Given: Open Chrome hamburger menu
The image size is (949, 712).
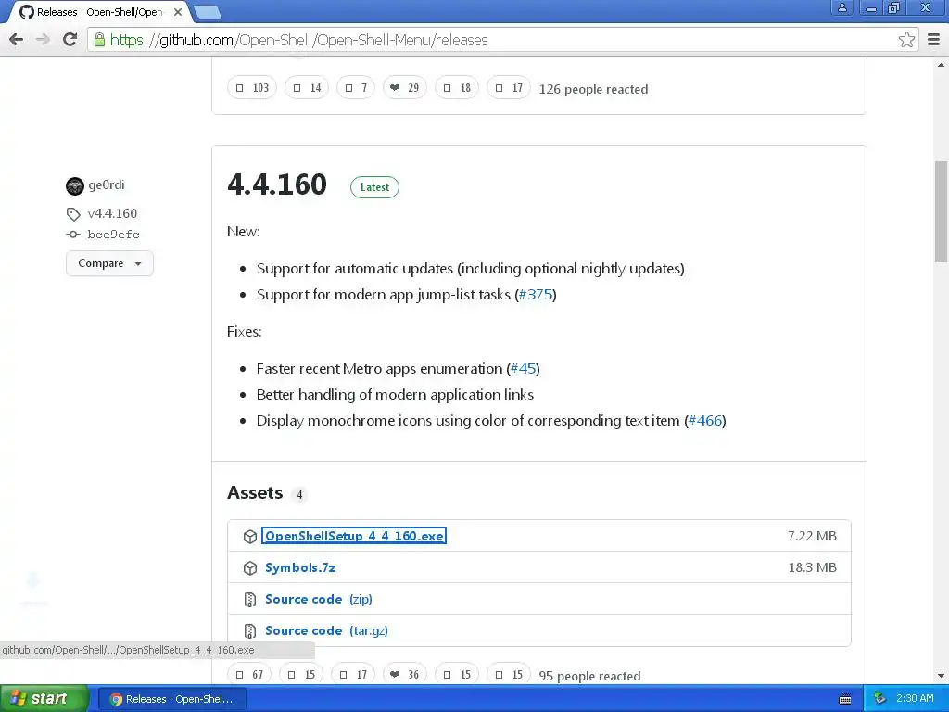Looking at the screenshot, I should pos(934,40).
